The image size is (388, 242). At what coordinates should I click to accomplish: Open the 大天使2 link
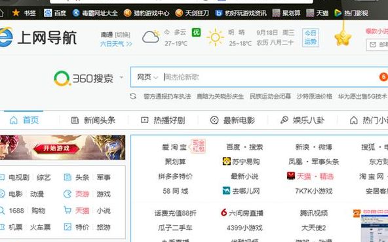313,228
